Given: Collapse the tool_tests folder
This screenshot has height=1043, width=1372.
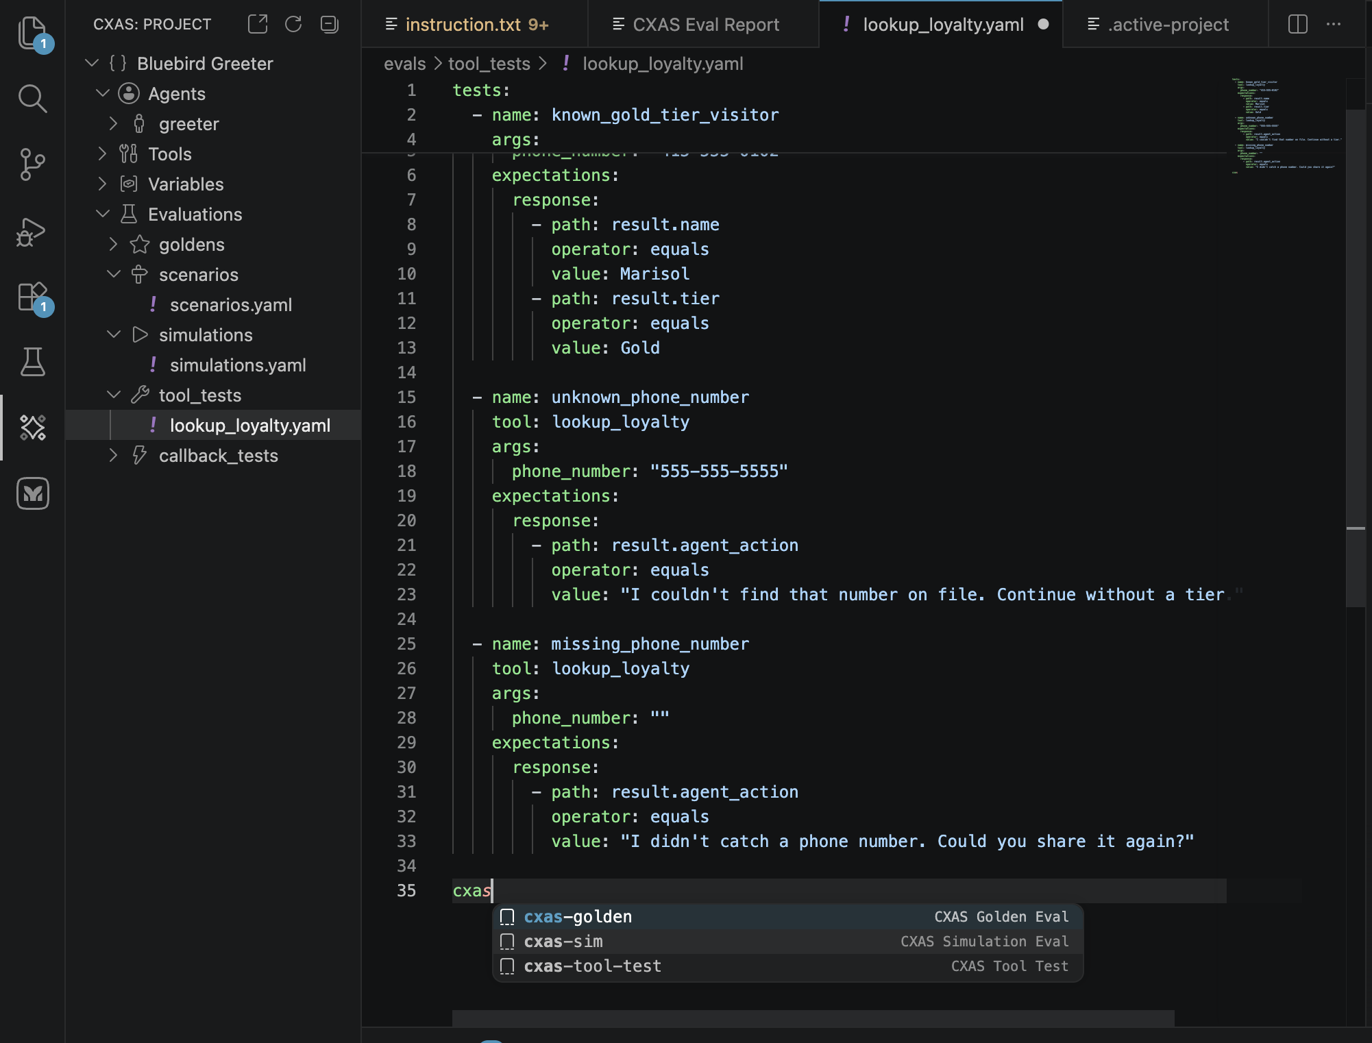Looking at the screenshot, I should (114, 395).
